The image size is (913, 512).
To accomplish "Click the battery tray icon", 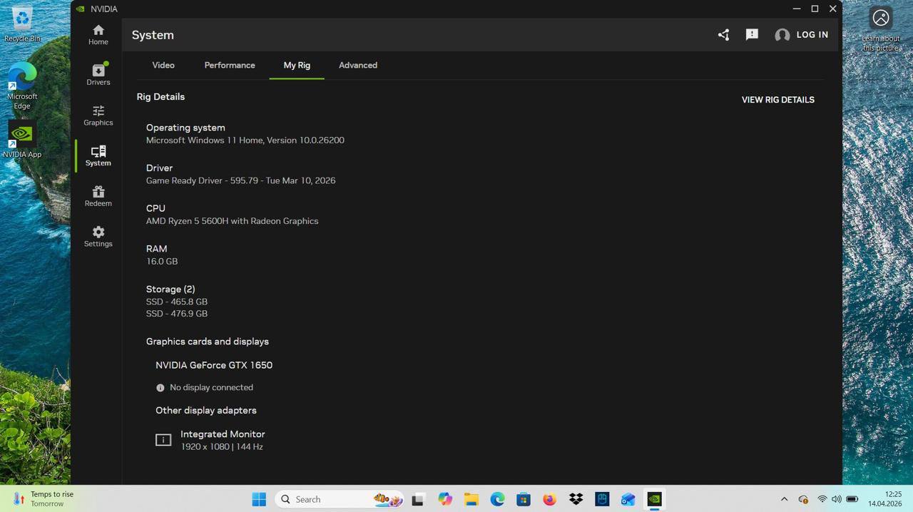I will coord(852,499).
